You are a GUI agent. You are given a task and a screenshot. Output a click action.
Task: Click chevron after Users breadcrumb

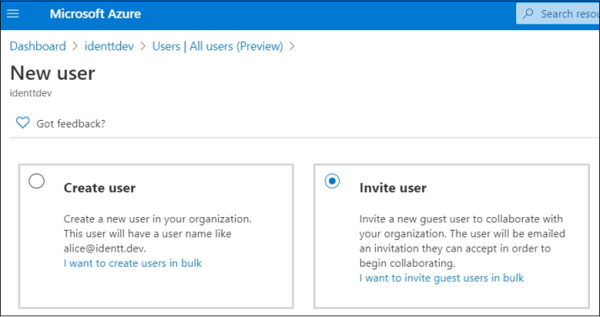[292, 47]
